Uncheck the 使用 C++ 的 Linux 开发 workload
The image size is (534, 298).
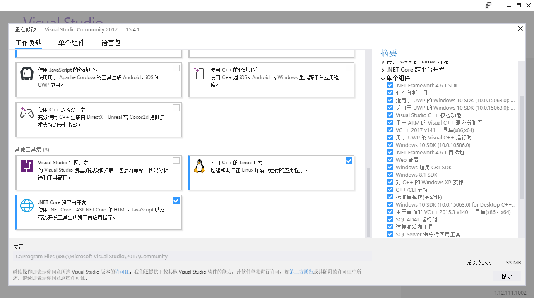click(349, 161)
